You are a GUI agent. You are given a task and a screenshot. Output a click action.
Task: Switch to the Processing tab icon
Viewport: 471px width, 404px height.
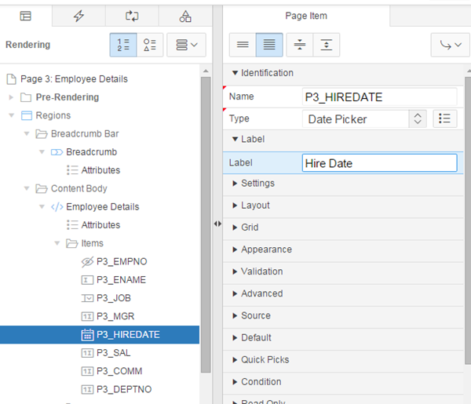click(132, 16)
